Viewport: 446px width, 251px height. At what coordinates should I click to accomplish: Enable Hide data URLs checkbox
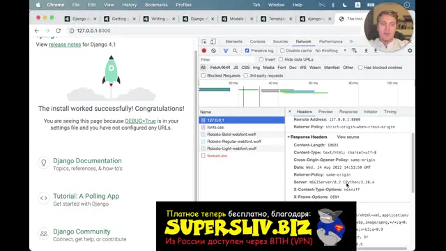click(281, 59)
